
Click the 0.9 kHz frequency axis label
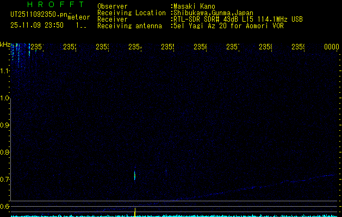coord(4,125)
